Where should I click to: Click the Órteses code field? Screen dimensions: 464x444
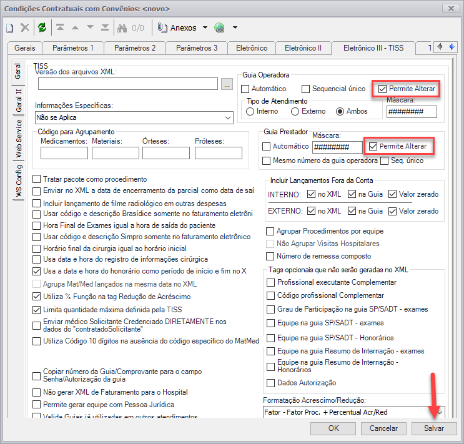pyautogui.click(x=166, y=153)
